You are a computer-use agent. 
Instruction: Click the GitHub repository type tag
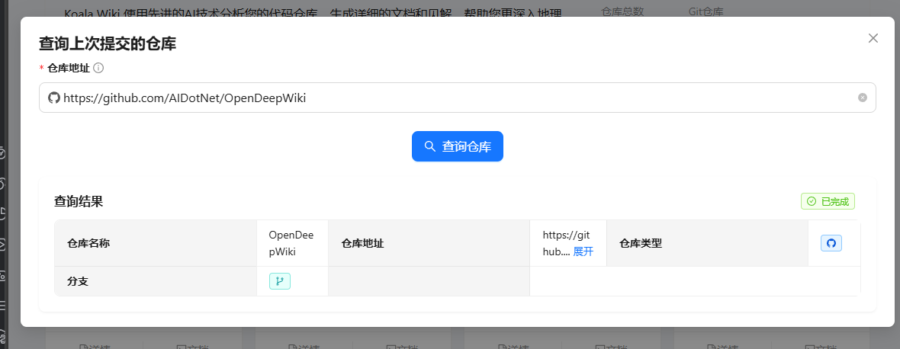[831, 243]
